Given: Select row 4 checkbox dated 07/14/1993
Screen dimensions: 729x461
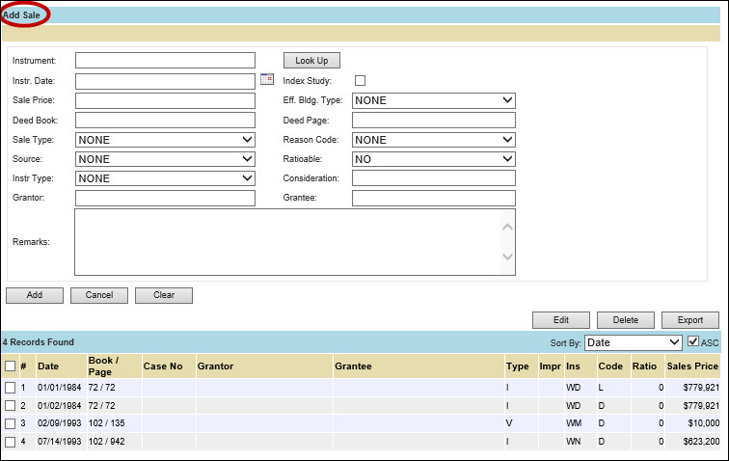Looking at the screenshot, I should (x=10, y=442).
